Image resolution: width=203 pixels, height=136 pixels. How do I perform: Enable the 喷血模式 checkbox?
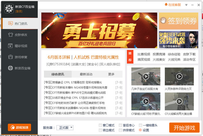pos(100,130)
